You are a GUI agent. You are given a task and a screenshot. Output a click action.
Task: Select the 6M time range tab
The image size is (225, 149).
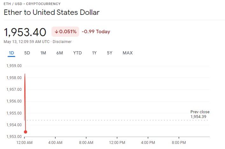tap(59, 53)
